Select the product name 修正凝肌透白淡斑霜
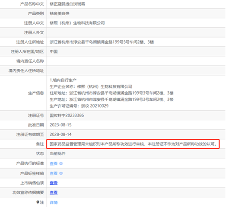The height and width of the screenshot is (207, 228). point(67,4)
